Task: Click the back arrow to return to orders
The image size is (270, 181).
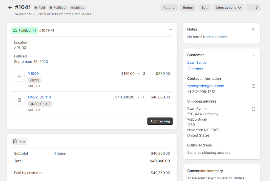Action: [x=10, y=7]
